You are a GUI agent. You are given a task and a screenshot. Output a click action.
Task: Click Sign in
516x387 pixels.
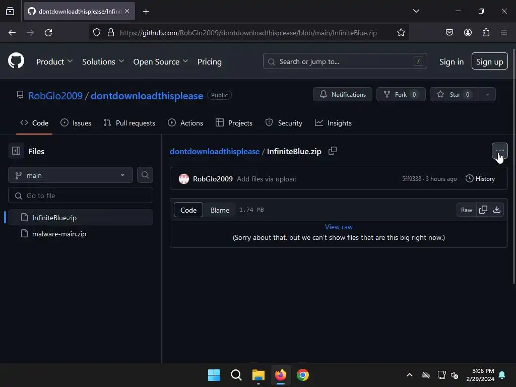point(451,61)
